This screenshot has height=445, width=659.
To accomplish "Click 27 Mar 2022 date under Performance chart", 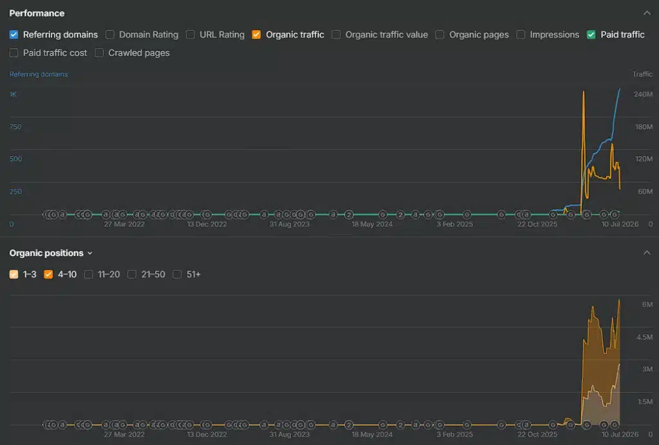I will (x=124, y=224).
